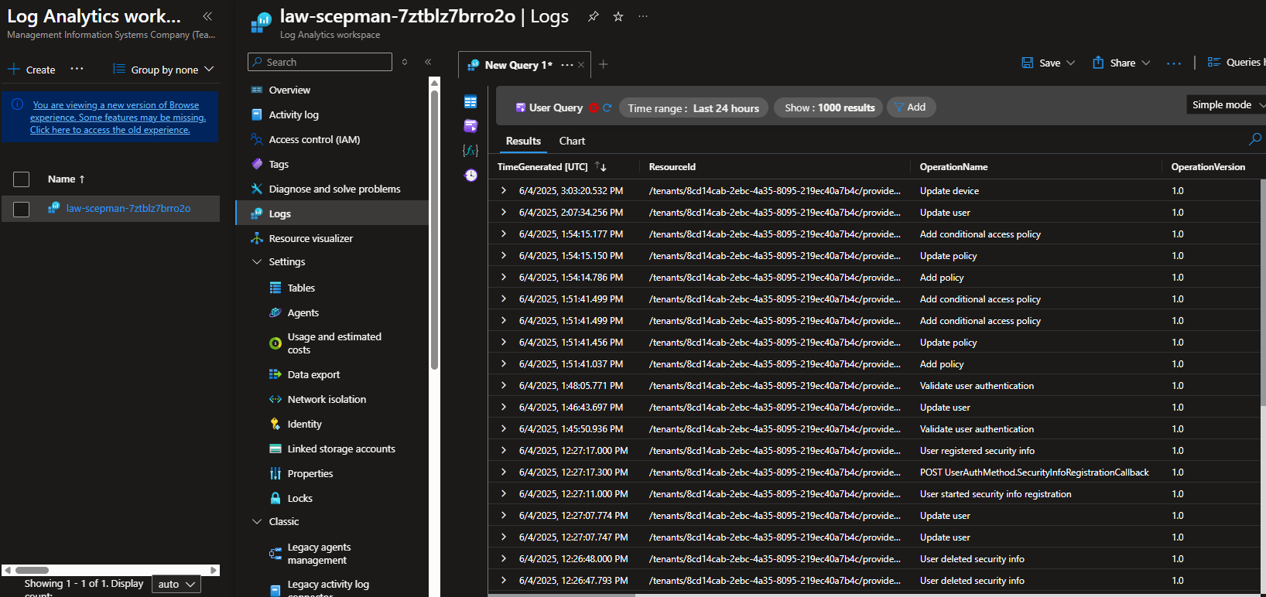1266x597 pixels.
Task: Open toolbar overflow ellipsis near Share
Action: [1174, 63]
